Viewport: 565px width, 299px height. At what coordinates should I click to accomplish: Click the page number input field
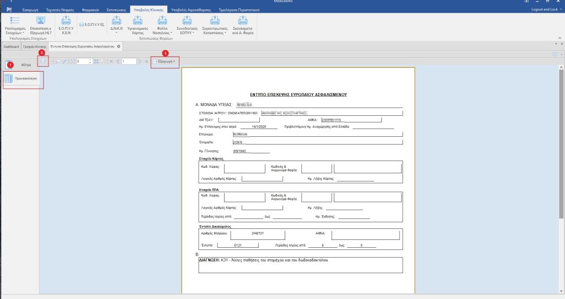(128, 61)
